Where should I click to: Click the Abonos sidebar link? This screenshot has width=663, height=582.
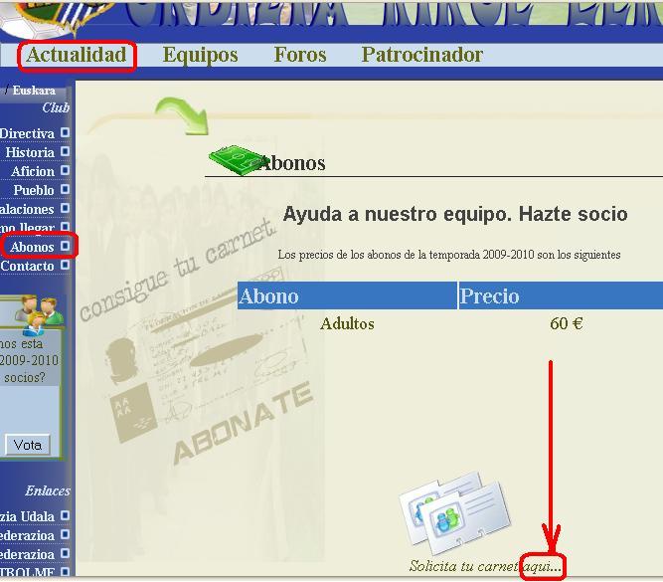(x=32, y=247)
